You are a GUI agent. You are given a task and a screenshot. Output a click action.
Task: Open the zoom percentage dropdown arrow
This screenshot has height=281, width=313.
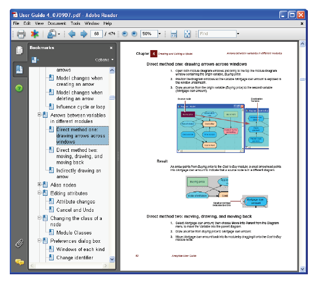tap(160, 34)
